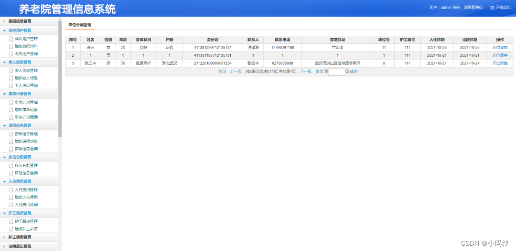Viewport: 516px width, 251px height.
Task: Collapse the 入住费用管理 group arrow
Action: click(x=4, y=181)
